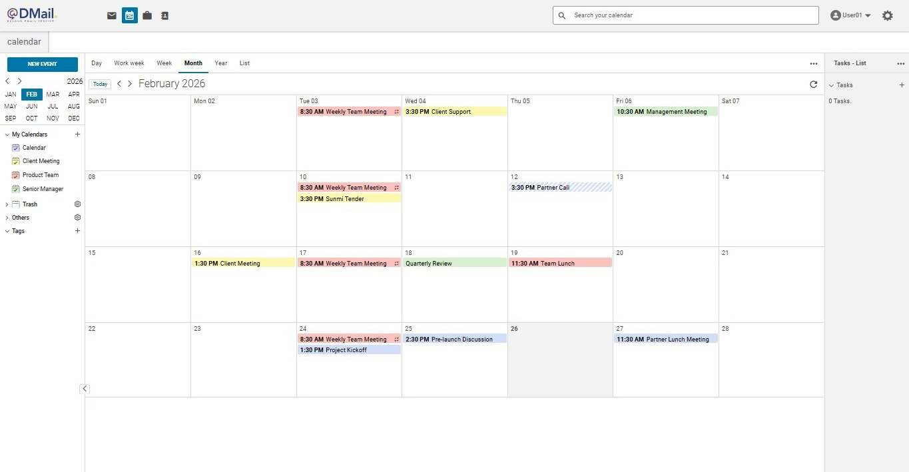Switch to the Week view tab
This screenshot has width=909, height=472.
(x=164, y=63)
